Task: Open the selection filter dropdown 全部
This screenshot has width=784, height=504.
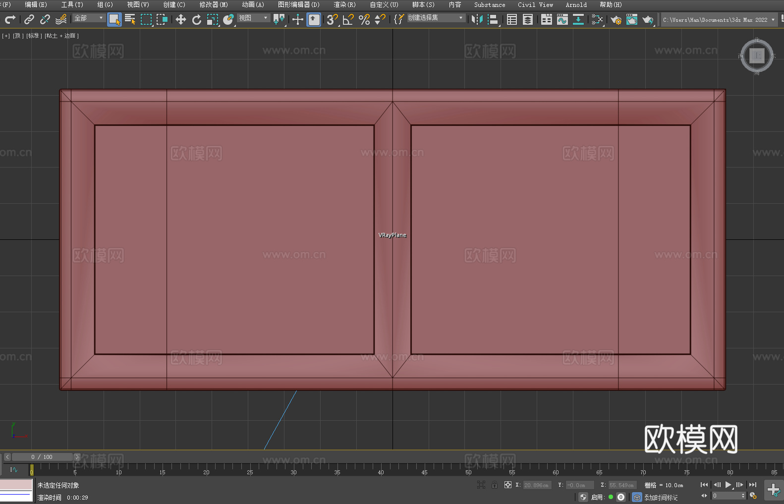Action: coord(89,18)
